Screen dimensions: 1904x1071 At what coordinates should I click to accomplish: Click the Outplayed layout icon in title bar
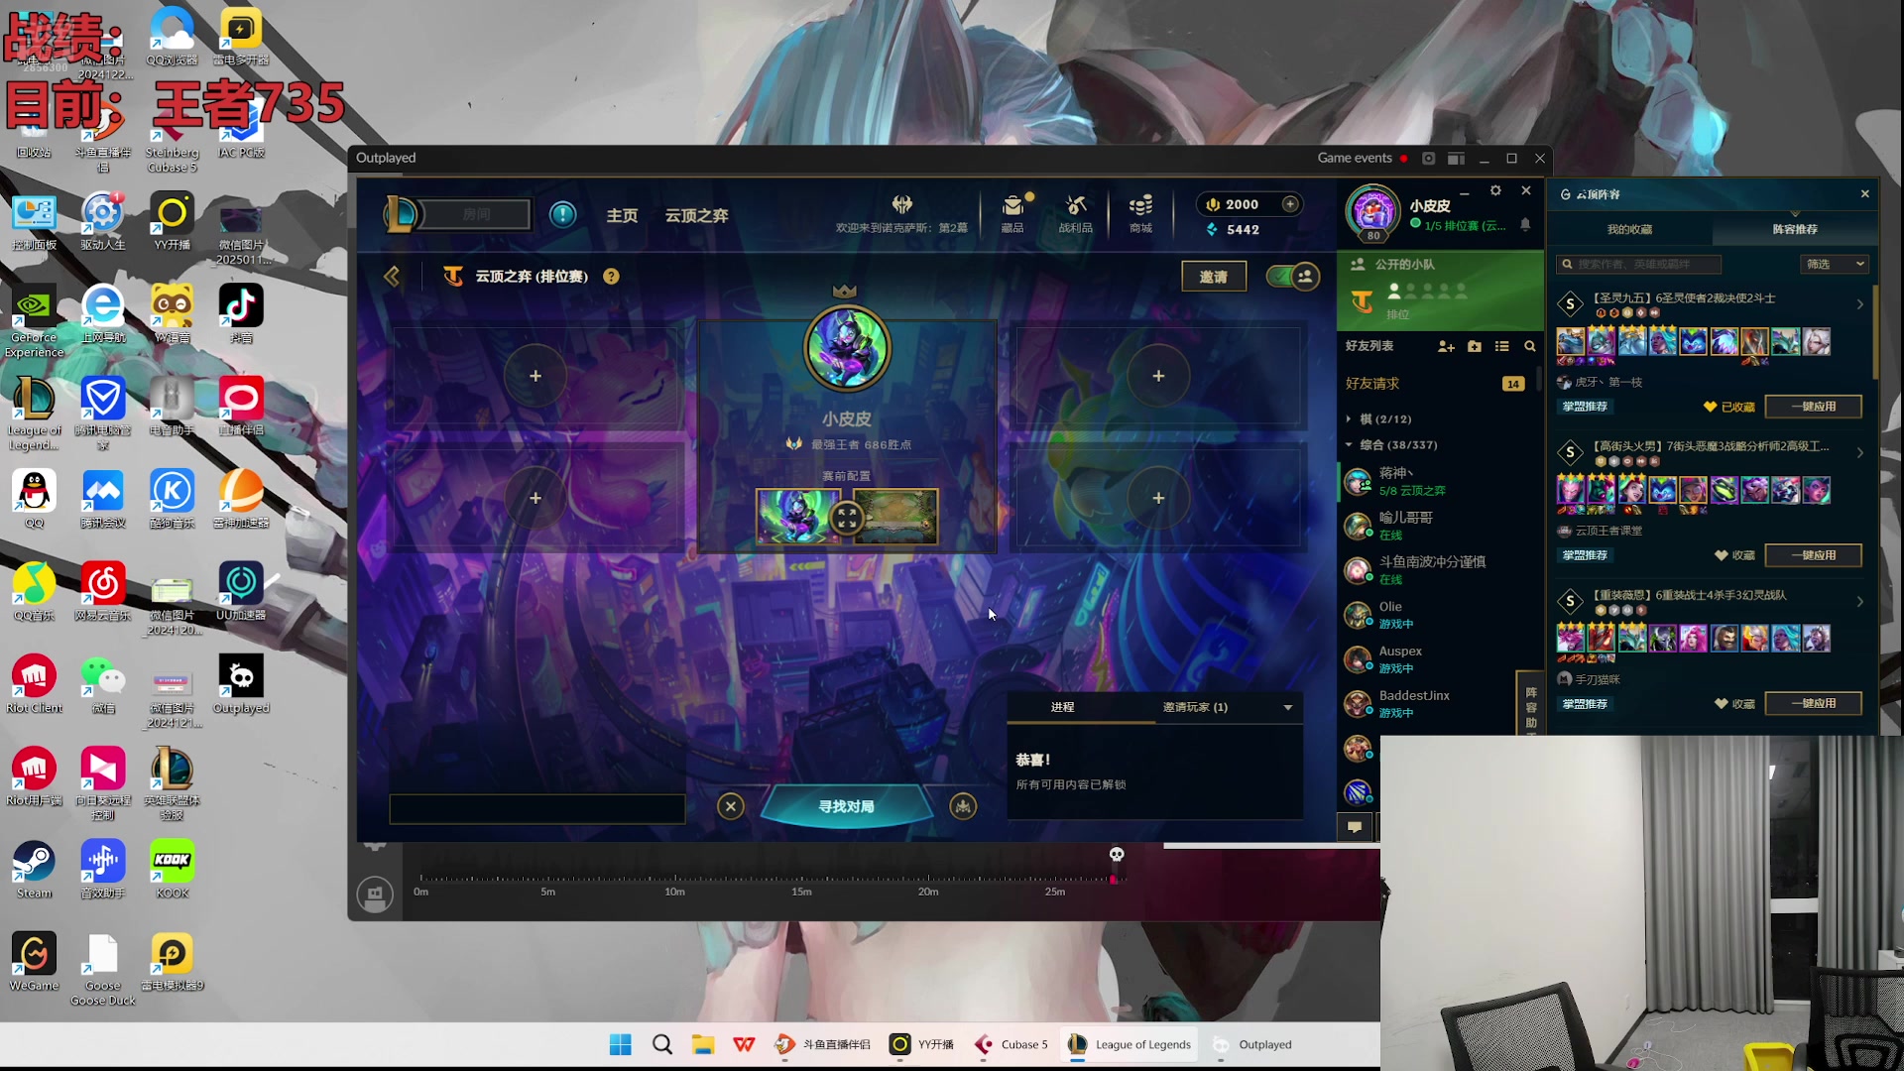tap(1456, 159)
